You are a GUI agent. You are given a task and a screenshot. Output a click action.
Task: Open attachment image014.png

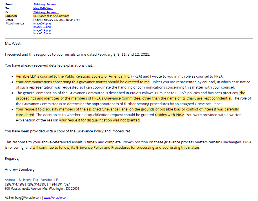click(x=42, y=30)
